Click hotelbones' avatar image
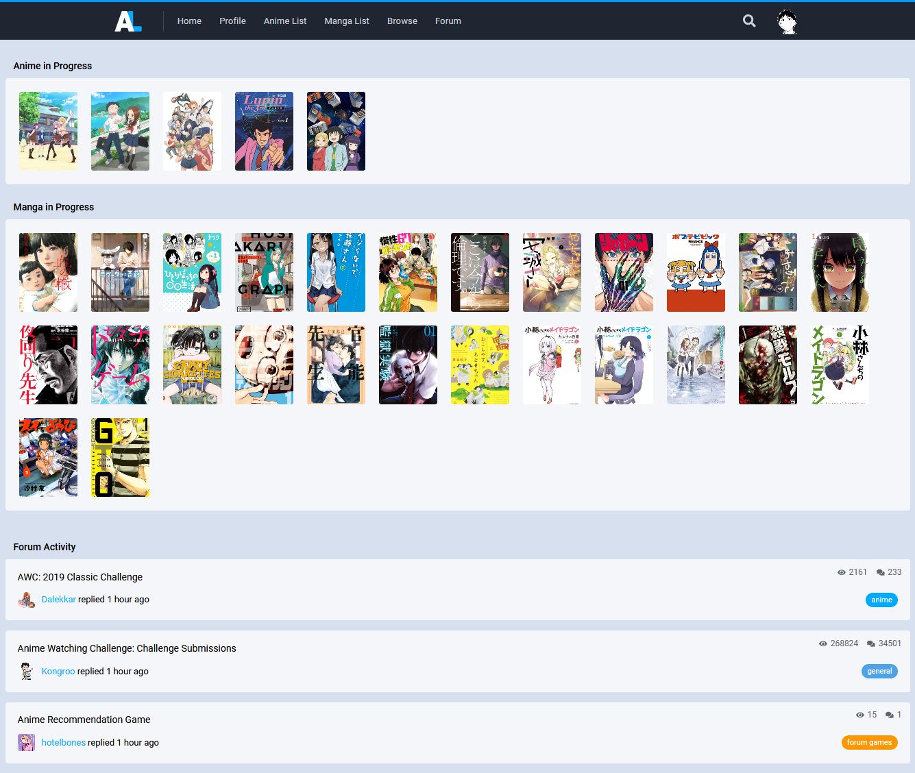This screenshot has width=915, height=773. 26,742
